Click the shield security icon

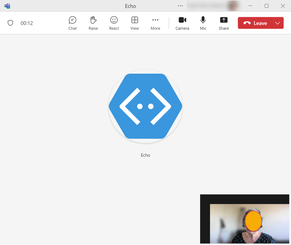pyautogui.click(x=10, y=23)
